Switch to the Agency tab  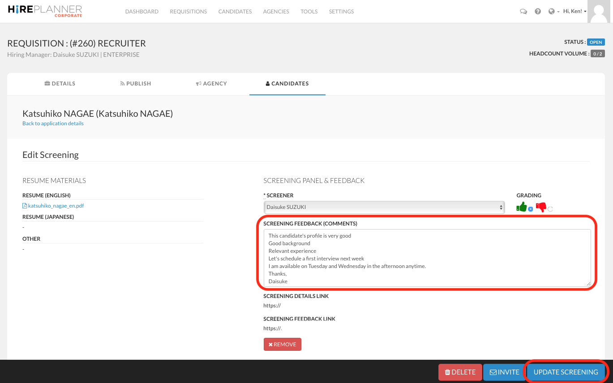211,84
